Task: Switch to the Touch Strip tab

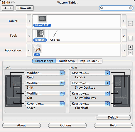Action: coord(67,61)
